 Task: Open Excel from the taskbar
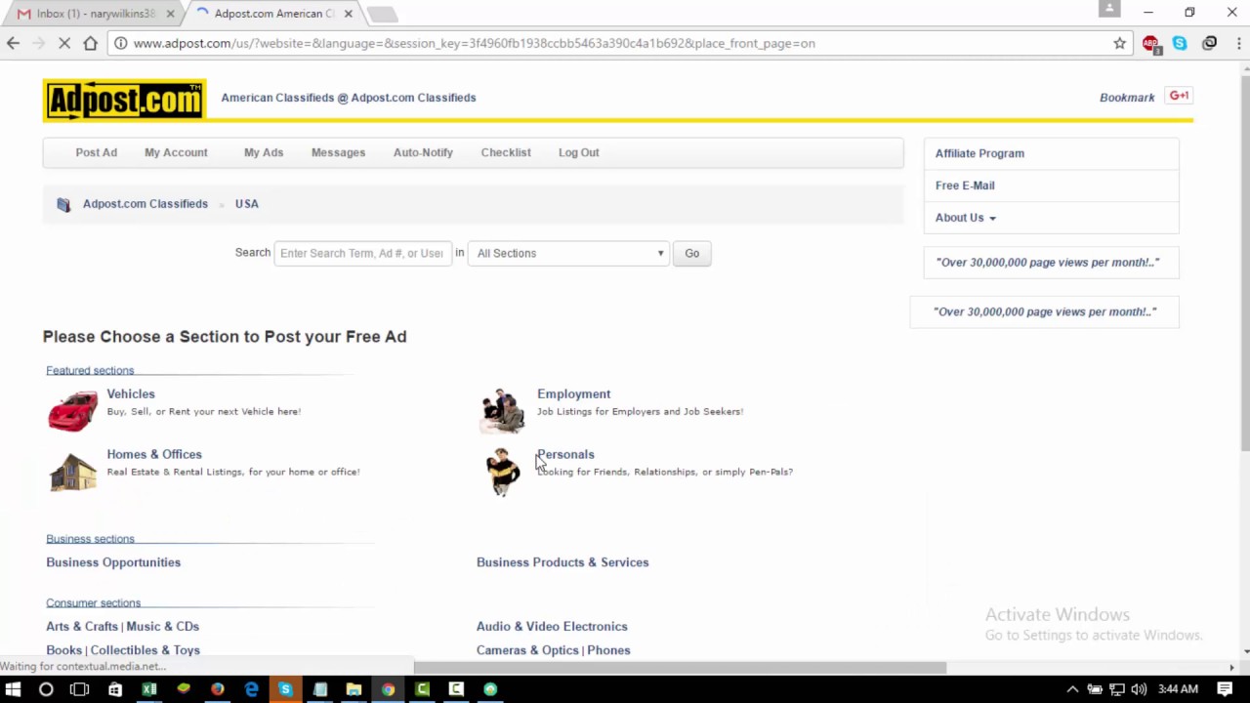pyautogui.click(x=148, y=689)
